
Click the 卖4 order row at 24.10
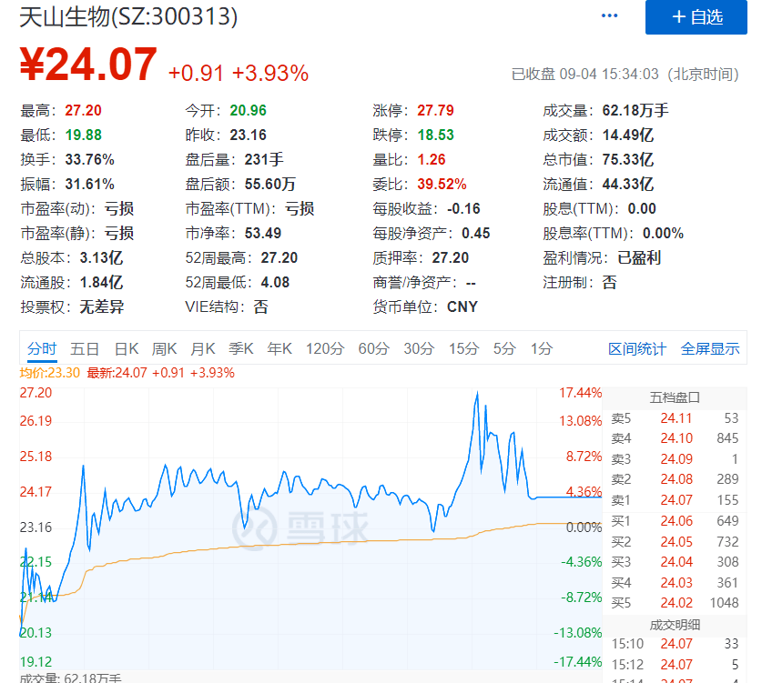click(x=675, y=438)
